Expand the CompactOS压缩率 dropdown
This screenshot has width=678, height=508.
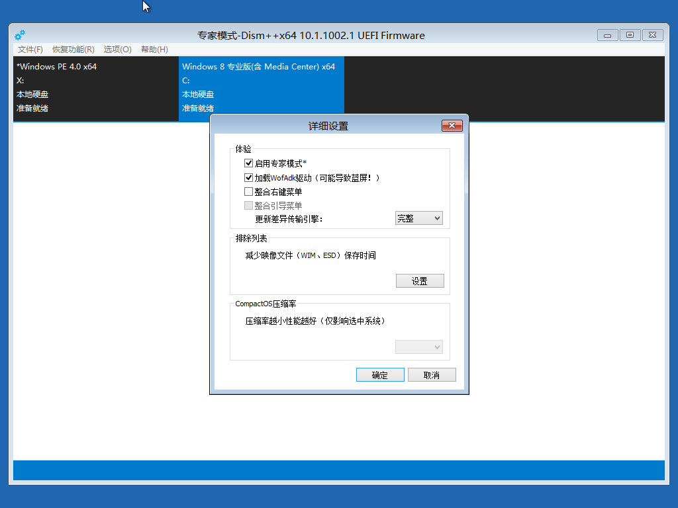(418, 347)
